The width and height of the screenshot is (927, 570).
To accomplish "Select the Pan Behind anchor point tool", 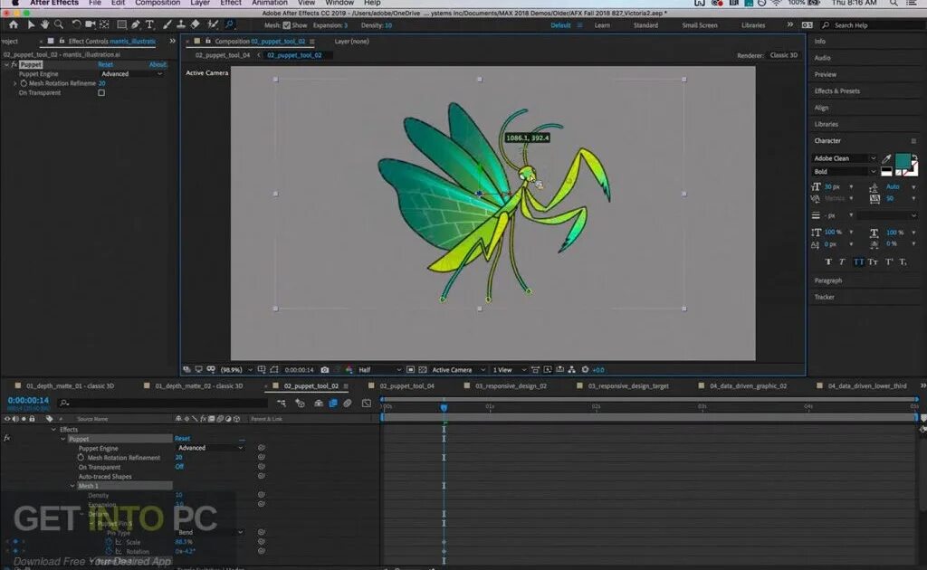I will click(105, 24).
